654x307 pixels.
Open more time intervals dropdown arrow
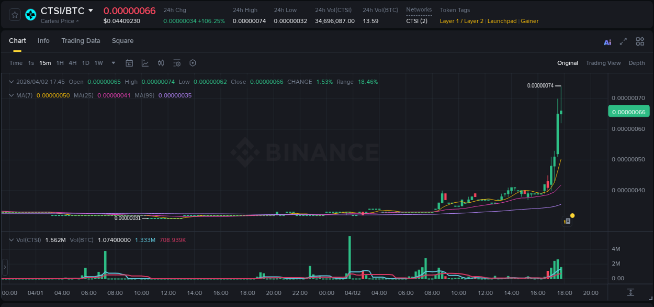[x=113, y=63]
